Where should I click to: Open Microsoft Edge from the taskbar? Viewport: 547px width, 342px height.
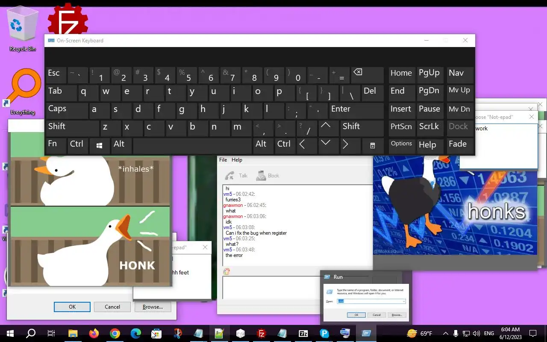[x=135, y=333]
